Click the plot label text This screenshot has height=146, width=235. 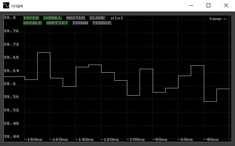(117, 18)
